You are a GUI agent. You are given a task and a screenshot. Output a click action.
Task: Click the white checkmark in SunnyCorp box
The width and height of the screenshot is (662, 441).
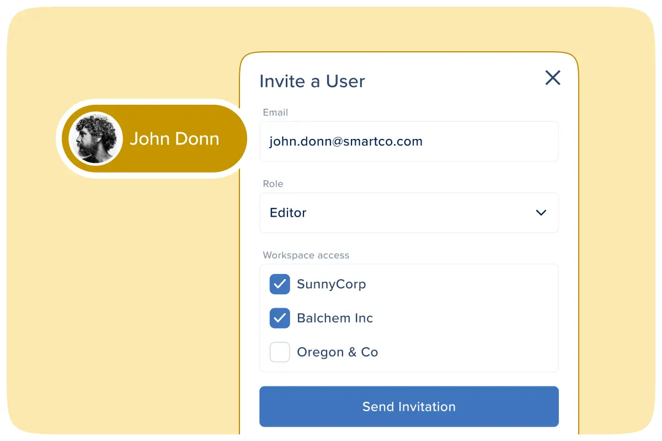point(280,284)
